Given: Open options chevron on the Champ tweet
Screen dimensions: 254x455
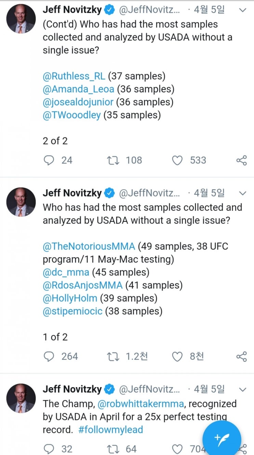Looking at the screenshot, I should 242,390.
